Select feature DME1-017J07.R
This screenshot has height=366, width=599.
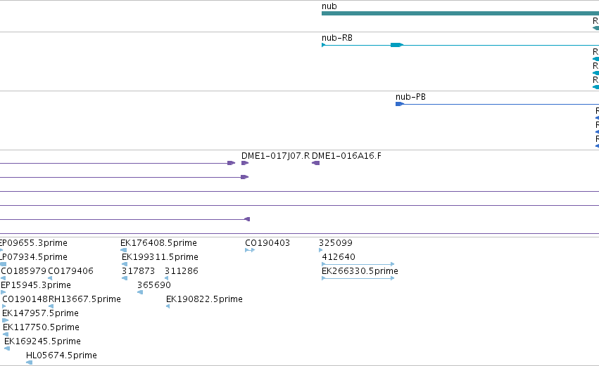275,156
